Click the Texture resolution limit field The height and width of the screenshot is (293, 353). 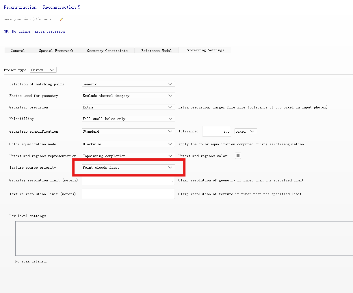coord(128,194)
